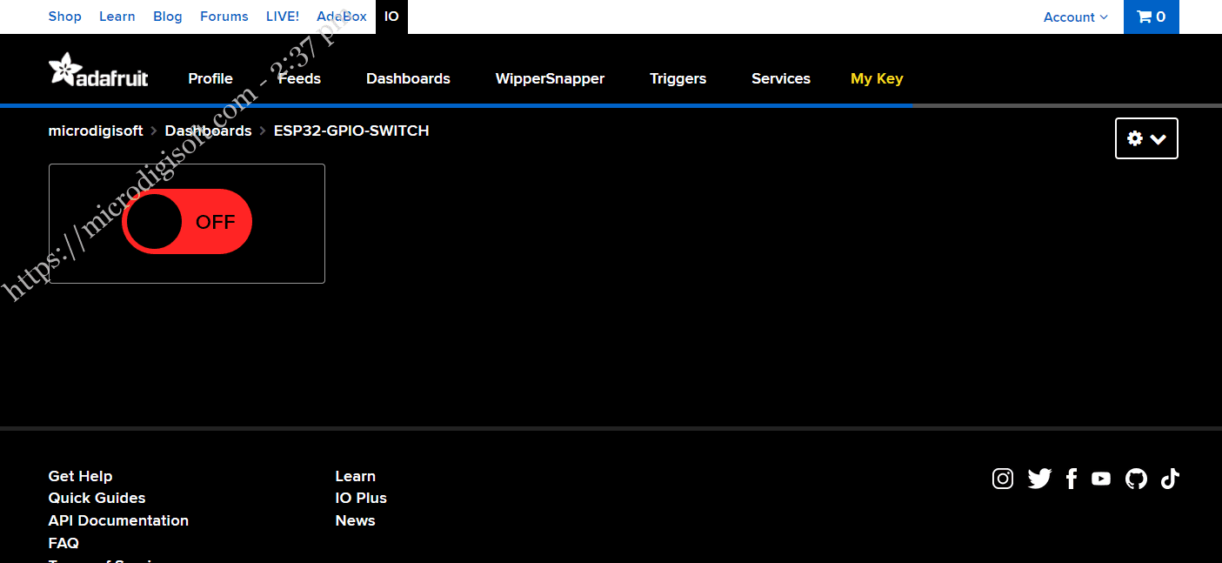Open the dashboard settings gear dropdown

coord(1146,138)
